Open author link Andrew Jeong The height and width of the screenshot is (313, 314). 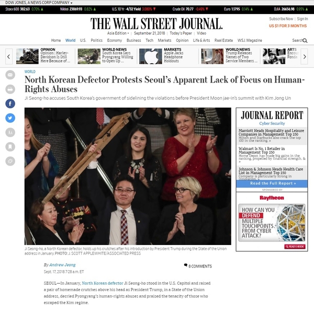coord(62,265)
